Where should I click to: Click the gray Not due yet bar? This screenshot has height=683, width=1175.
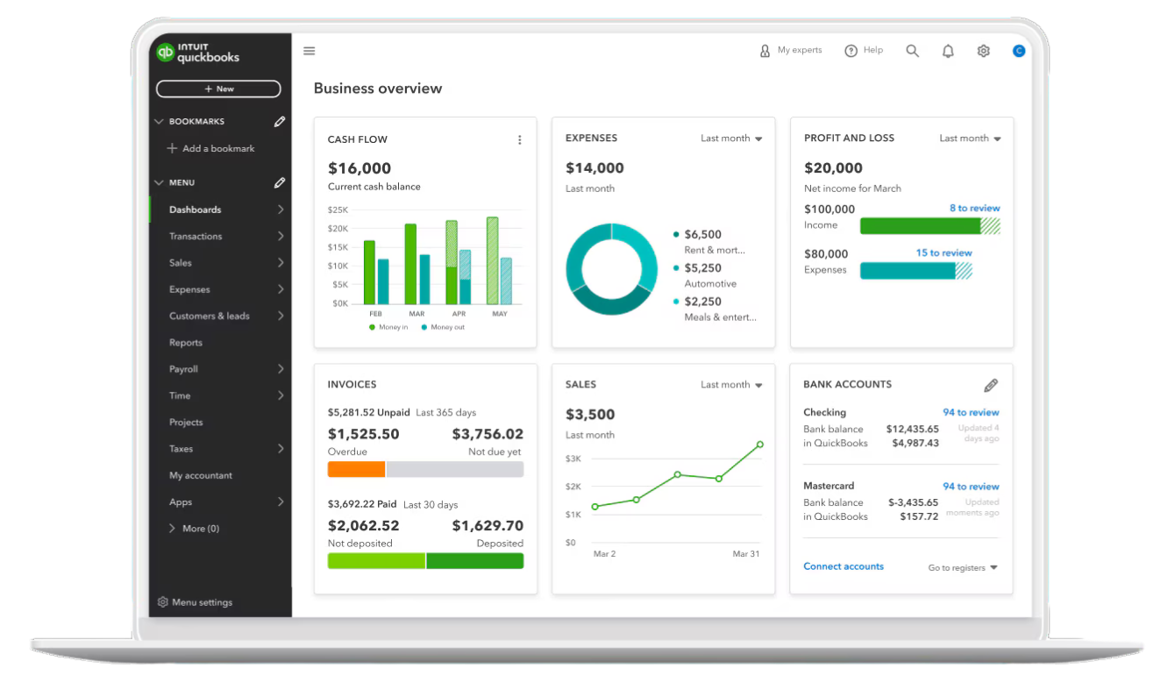click(x=455, y=469)
